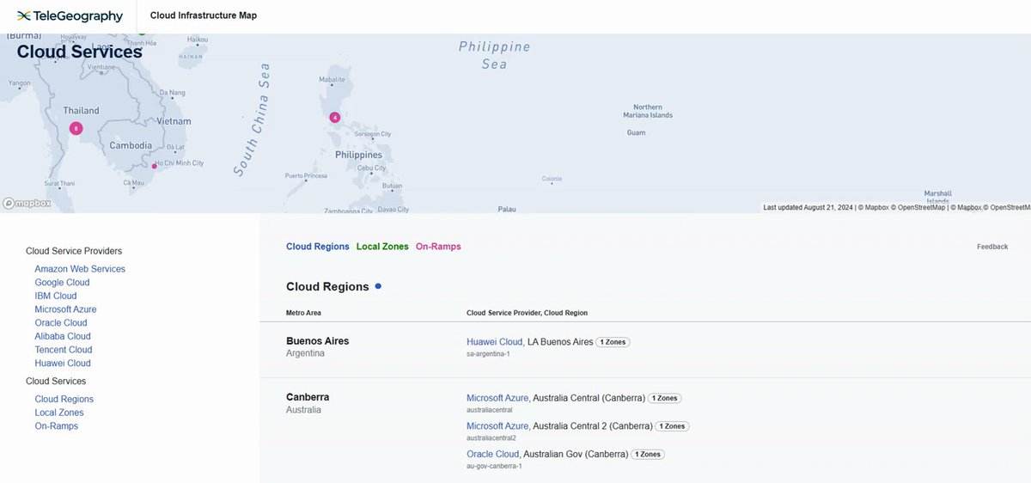The height and width of the screenshot is (483, 1031).
Task: Click the 1 Zones badge for Australian Gov
Action: [x=648, y=454]
